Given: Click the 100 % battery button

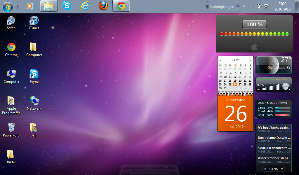Looking at the screenshot, I should [254, 24].
